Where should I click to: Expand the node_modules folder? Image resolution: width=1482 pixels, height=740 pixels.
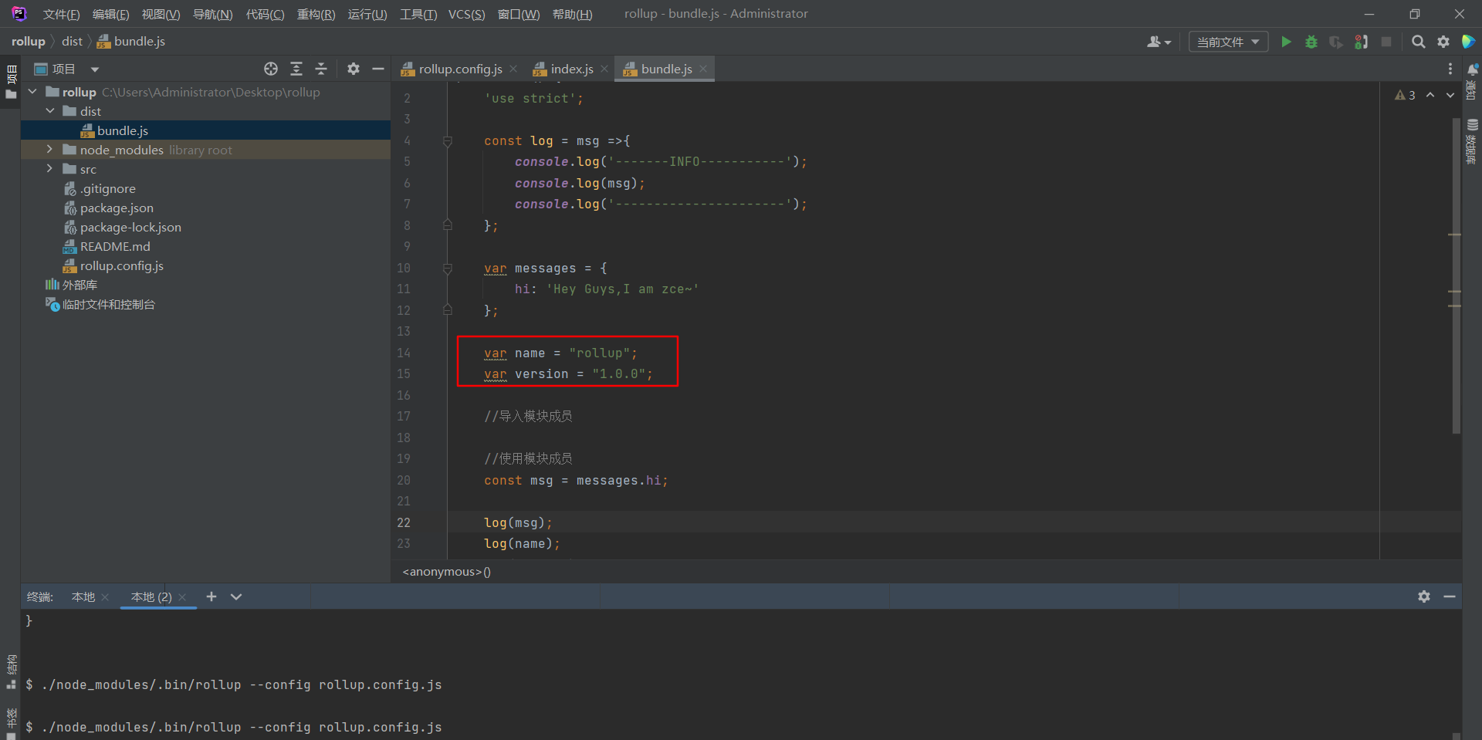[50, 150]
